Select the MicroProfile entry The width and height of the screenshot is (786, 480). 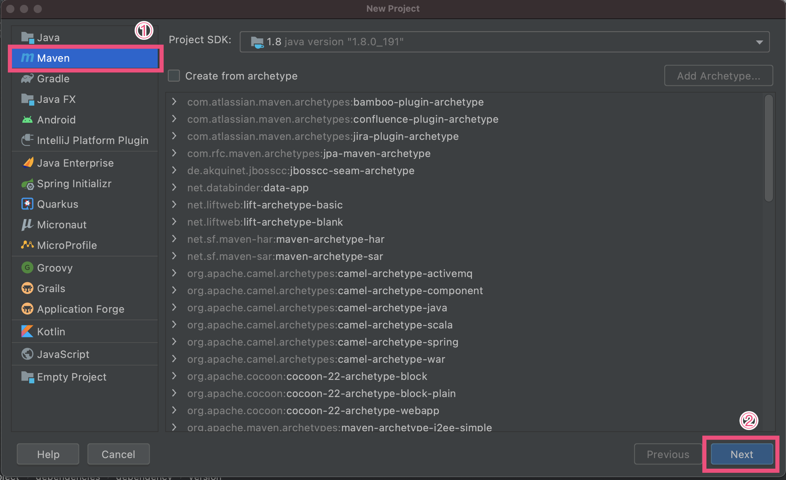click(67, 245)
